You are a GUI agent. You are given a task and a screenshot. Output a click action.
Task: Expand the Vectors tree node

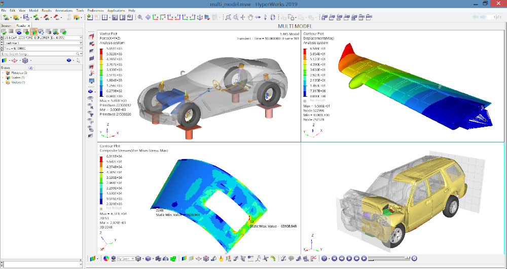(3, 82)
